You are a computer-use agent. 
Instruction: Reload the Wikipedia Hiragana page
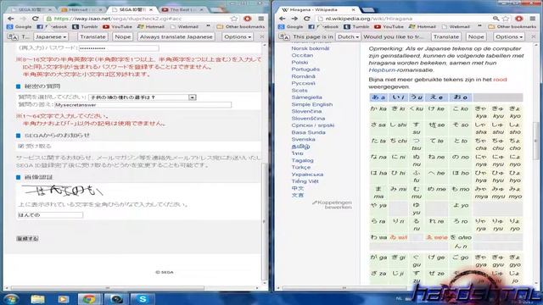click(307, 19)
